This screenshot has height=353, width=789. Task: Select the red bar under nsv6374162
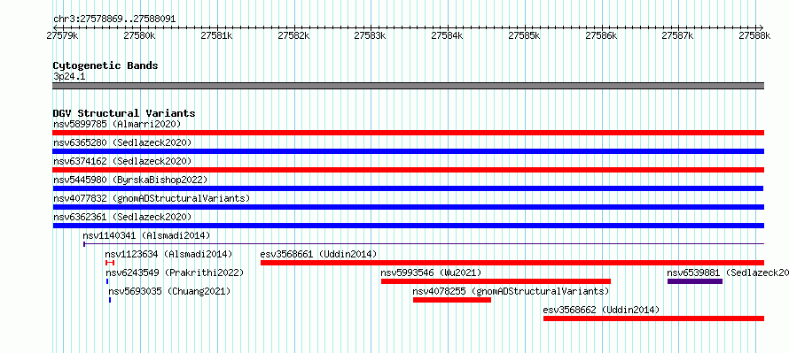408,170
